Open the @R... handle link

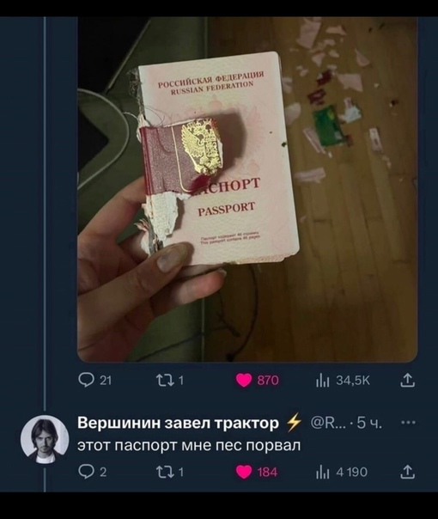coord(326,424)
